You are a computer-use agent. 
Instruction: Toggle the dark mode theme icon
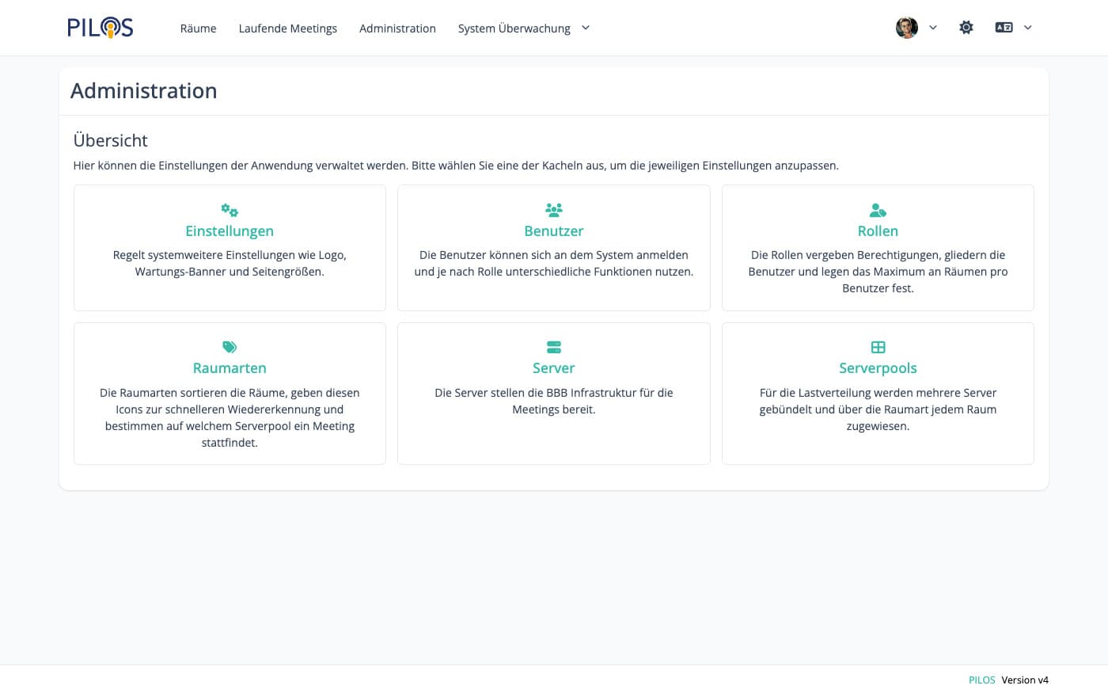point(966,28)
